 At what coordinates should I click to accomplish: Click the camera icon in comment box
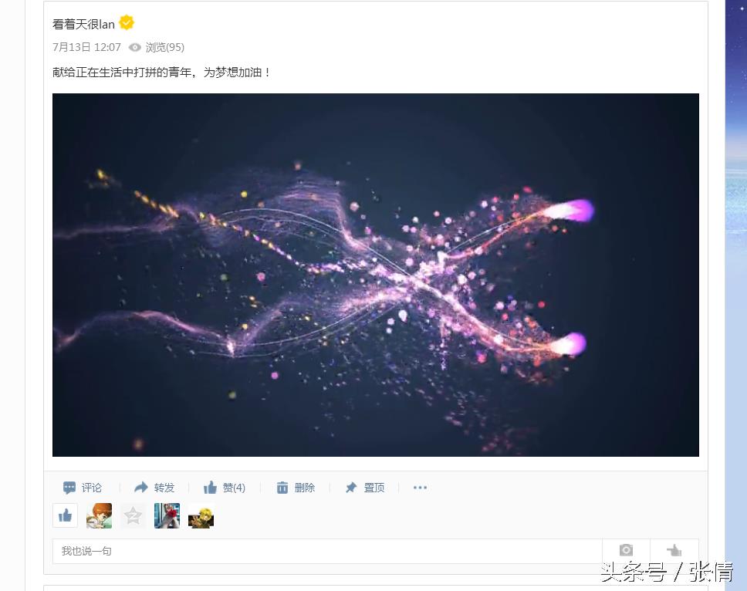click(626, 551)
